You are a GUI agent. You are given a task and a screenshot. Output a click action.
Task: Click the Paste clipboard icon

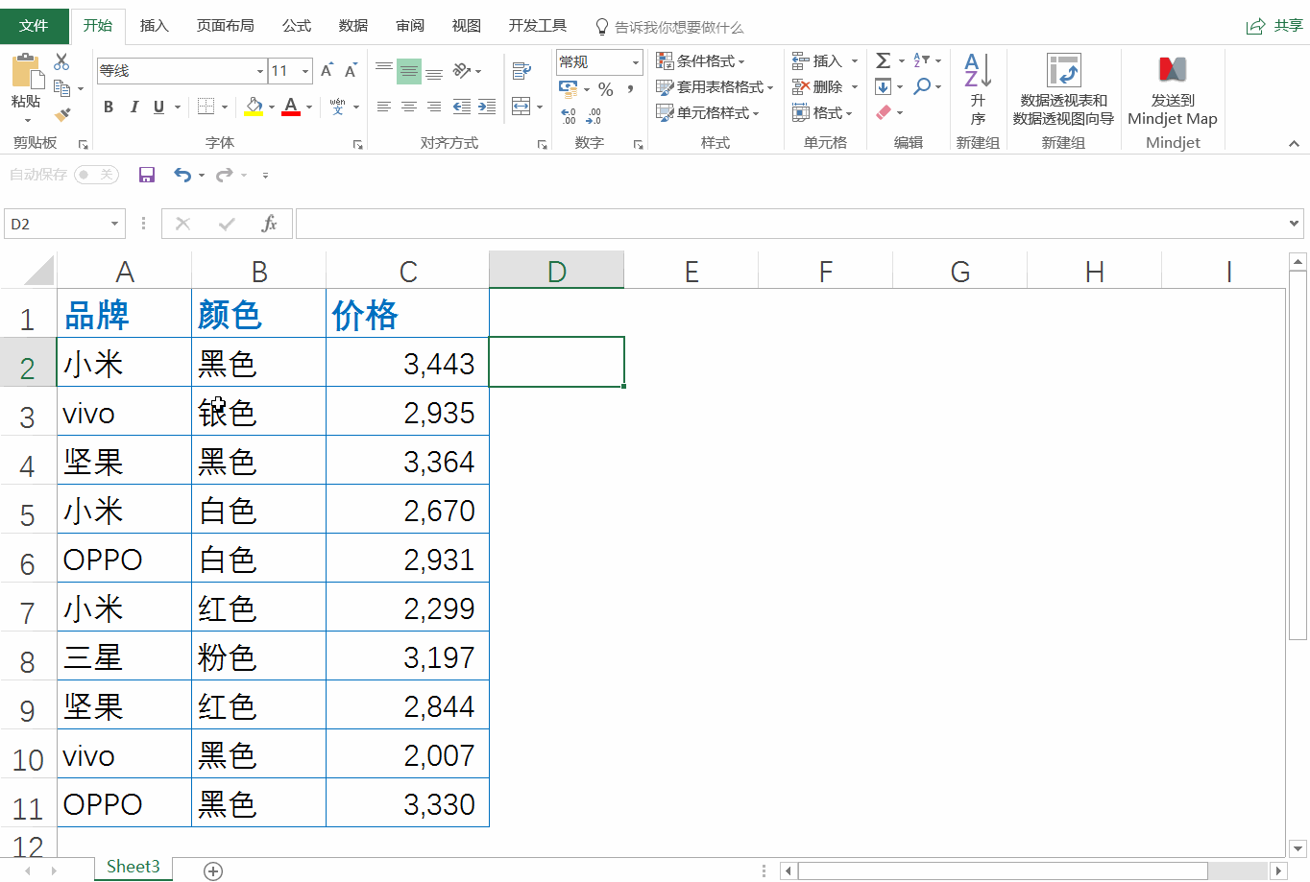pos(27,73)
